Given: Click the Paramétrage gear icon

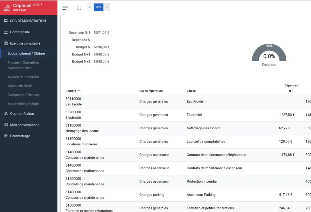Looking at the screenshot, I should 6,136.
